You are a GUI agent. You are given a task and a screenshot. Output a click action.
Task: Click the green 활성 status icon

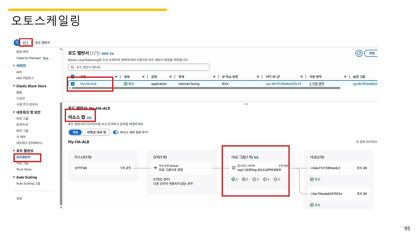126,84
